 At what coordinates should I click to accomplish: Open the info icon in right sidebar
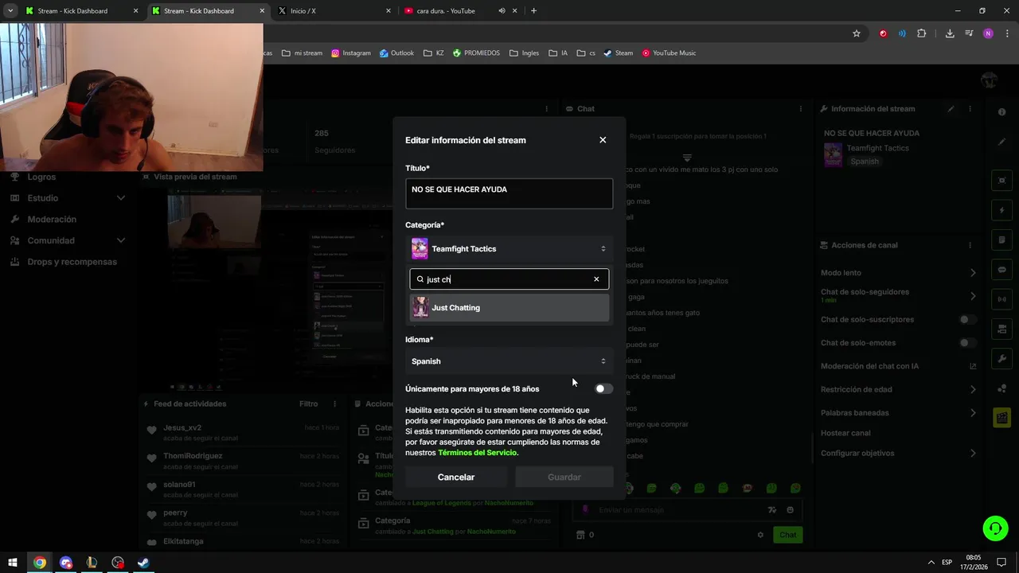click(x=1001, y=112)
